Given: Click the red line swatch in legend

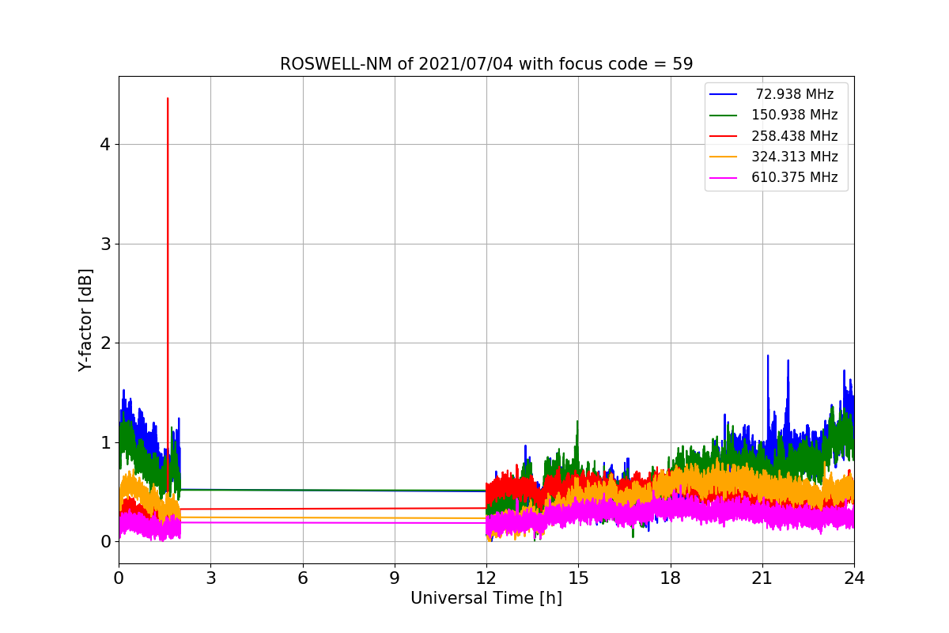Looking at the screenshot, I should (724, 136).
